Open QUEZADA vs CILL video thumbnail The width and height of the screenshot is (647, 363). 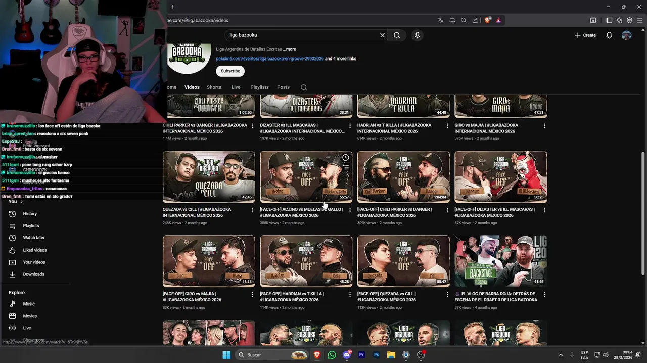(209, 177)
